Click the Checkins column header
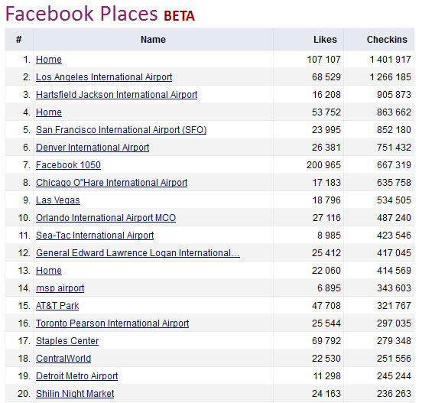Image resolution: width=422 pixels, height=403 pixels. pos(387,40)
